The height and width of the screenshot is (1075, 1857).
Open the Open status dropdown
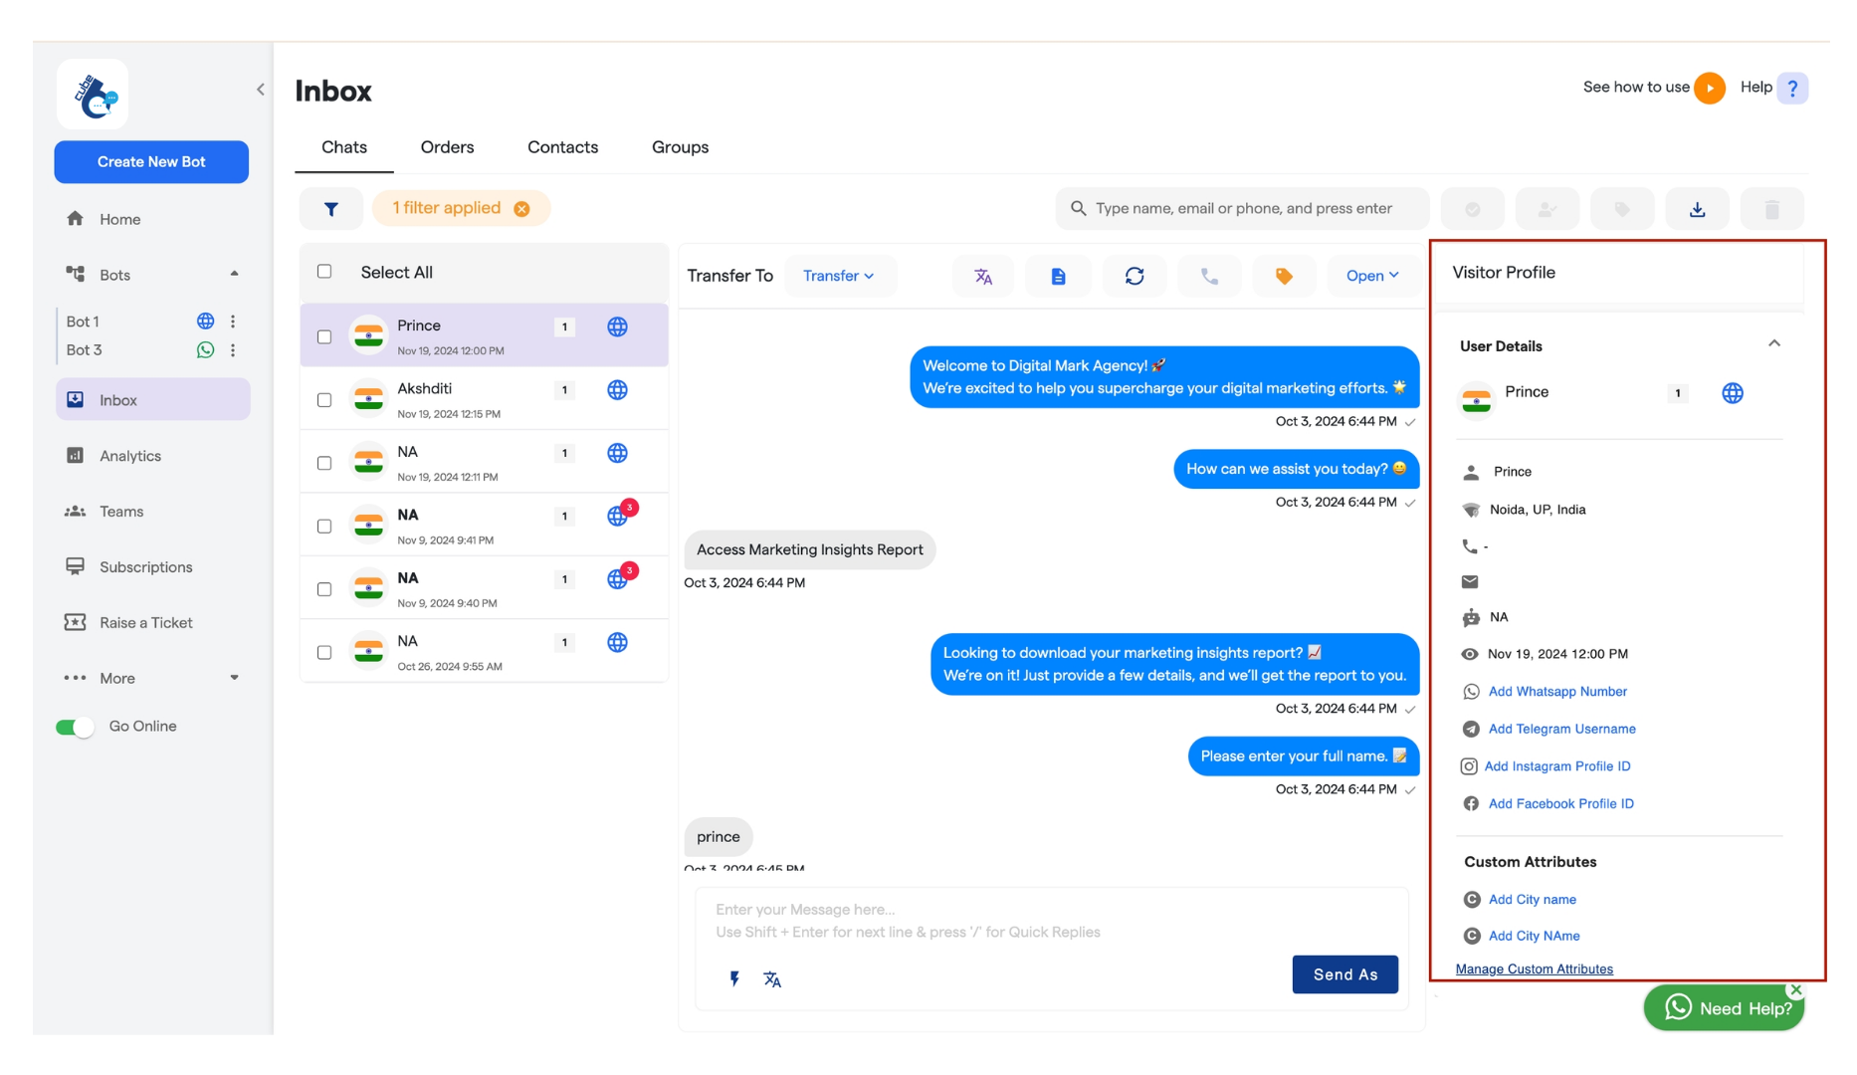[x=1373, y=277]
